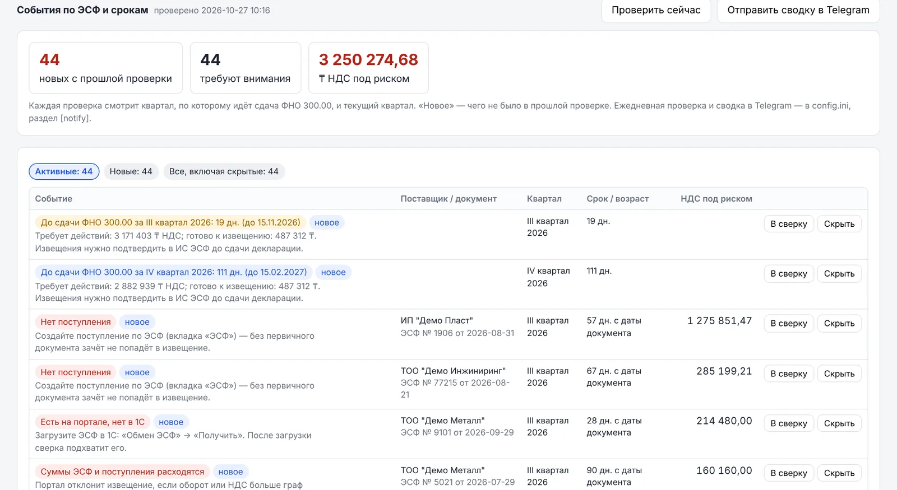Click "ЭСФ № 9101 от 2026-09-29" document text

pos(457,433)
